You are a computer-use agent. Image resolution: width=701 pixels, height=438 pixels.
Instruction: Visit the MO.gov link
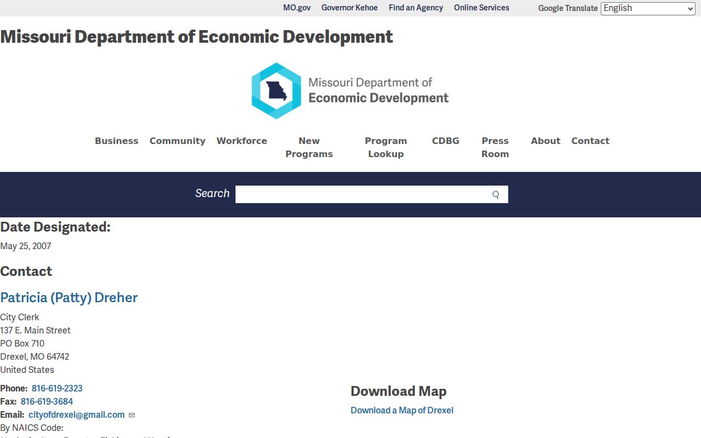pos(297,8)
